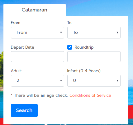Open the From departure dropdown
Screen dimensions: 133x125
(37, 33)
